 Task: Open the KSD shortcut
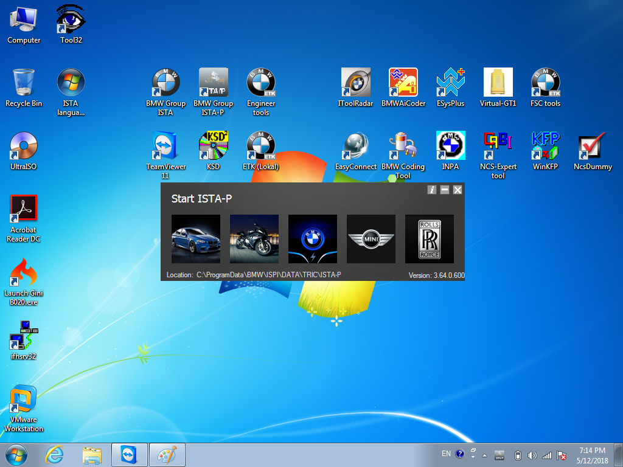(214, 151)
